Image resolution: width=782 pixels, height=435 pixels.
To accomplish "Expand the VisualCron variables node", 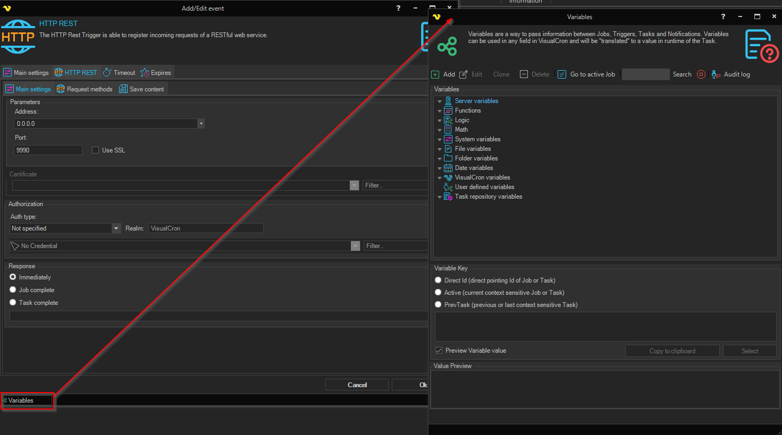I will tap(440, 178).
